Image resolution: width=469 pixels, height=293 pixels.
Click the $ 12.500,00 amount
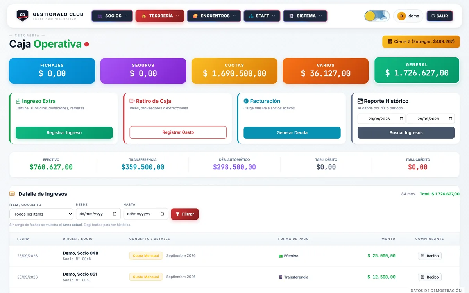[381, 277]
